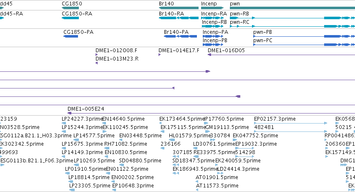Select BAC clone DME1-016D05 label
This screenshot has width=355, height=192.
226,50
